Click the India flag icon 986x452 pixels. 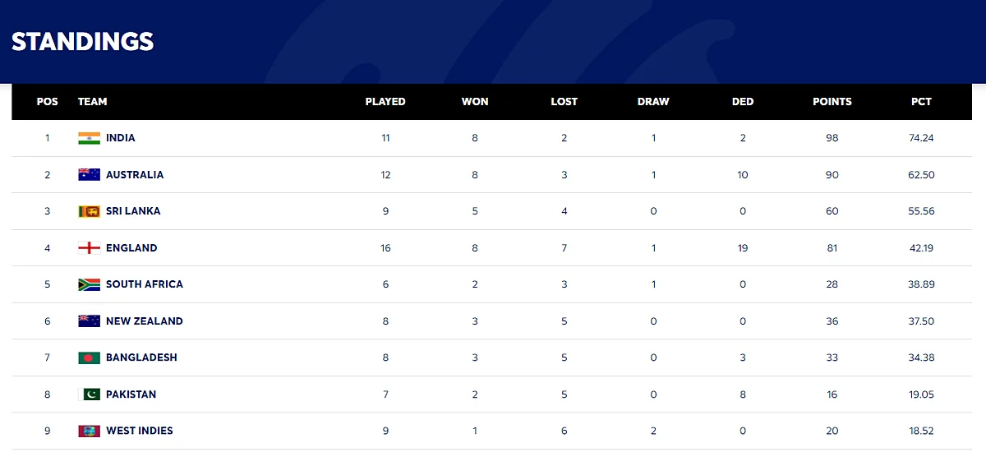tap(89, 138)
